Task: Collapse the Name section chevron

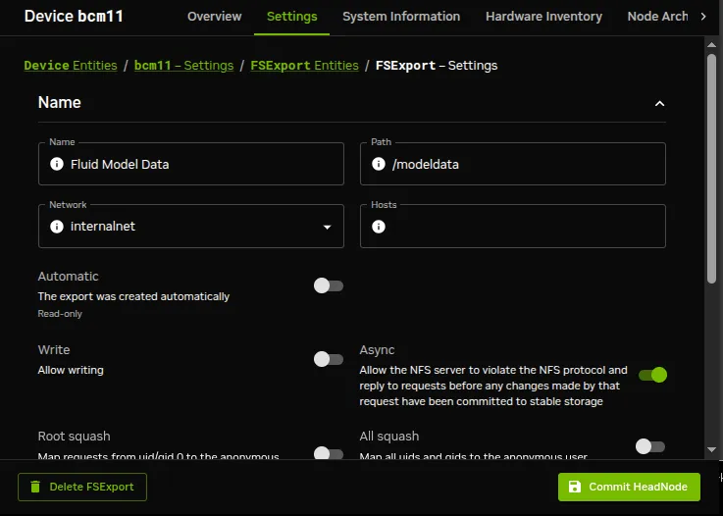Action: click(x=659, y=104)
